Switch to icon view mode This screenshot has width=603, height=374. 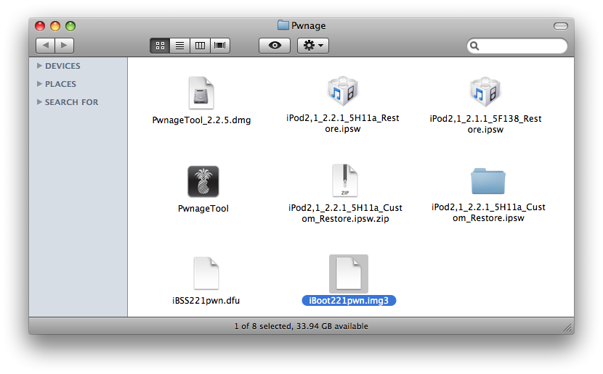click(160, 46)
